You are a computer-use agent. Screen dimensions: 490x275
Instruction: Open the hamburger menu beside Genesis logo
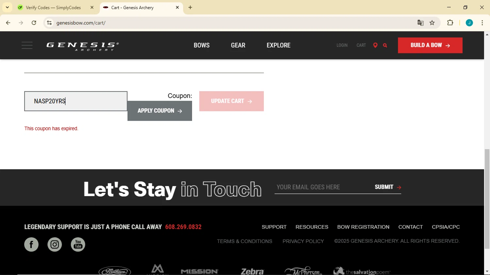[27, 45]
